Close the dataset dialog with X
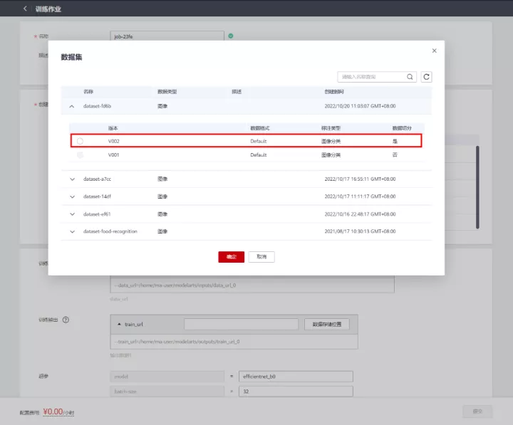Screen dimensions: 513x425 tap(435, 51)
